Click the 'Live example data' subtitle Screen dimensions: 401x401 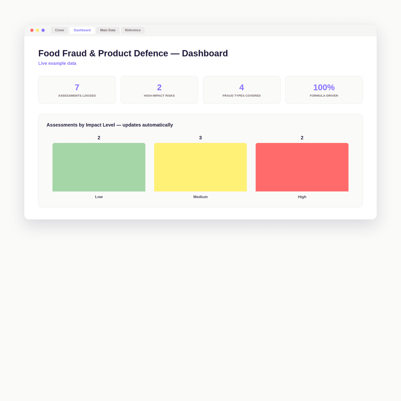(57, 63)
